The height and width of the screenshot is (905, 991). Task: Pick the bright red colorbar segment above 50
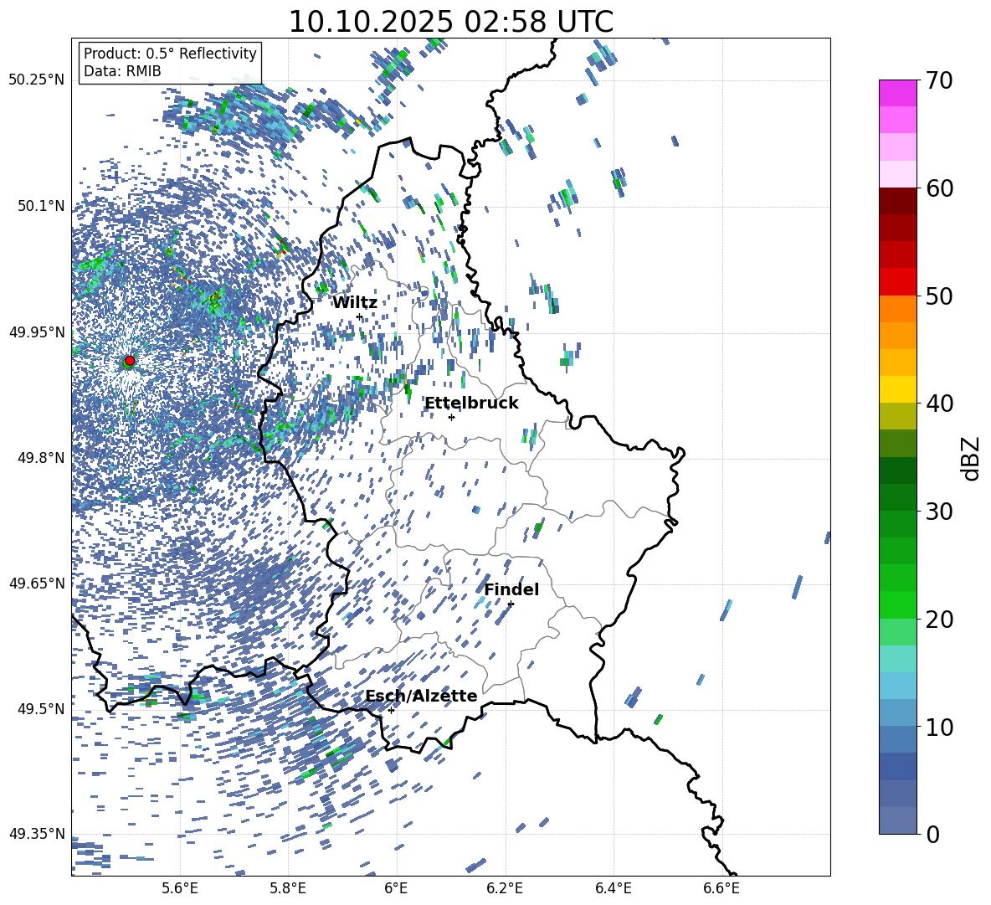point(897,281)
